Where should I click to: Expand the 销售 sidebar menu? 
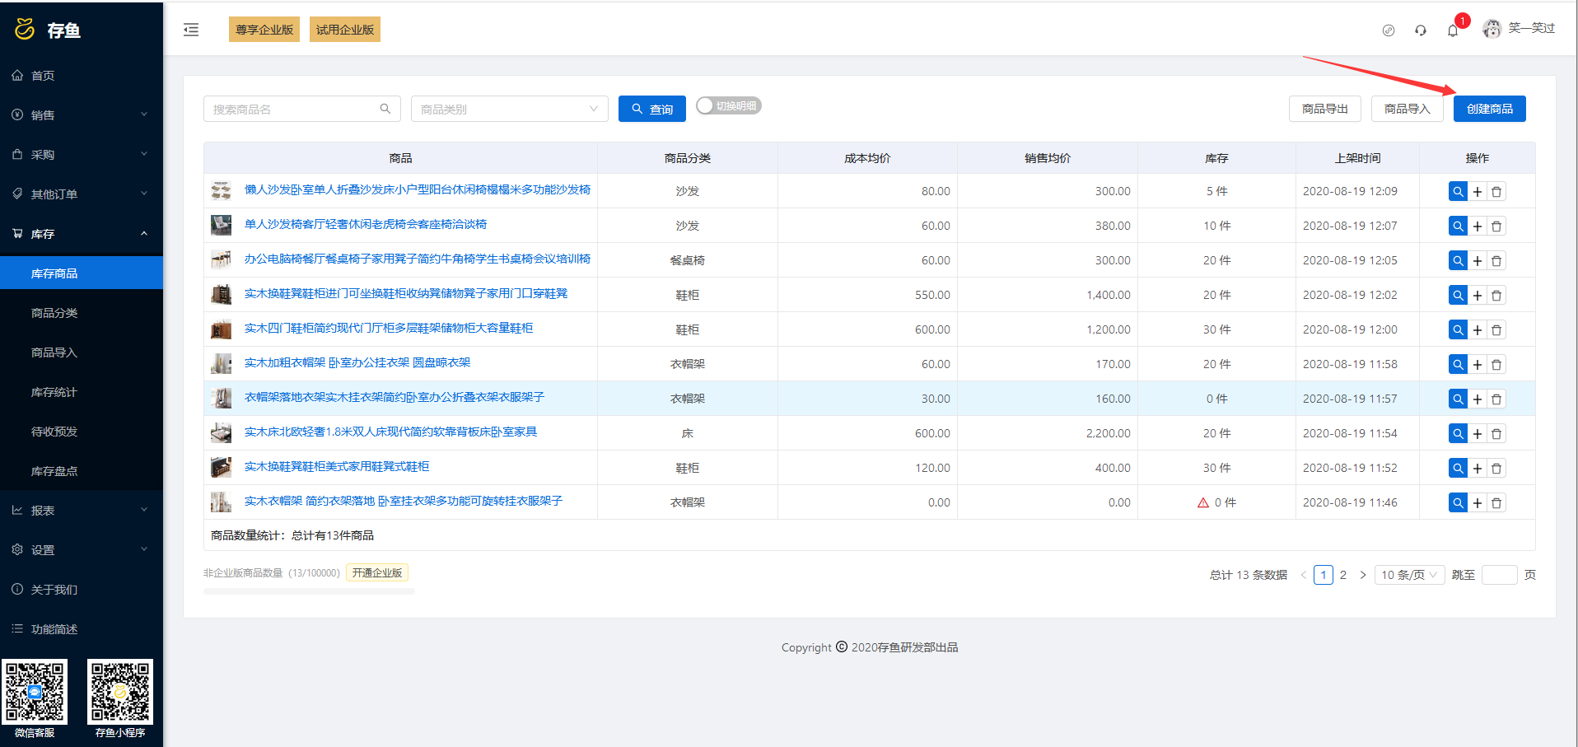click(82, 115)
